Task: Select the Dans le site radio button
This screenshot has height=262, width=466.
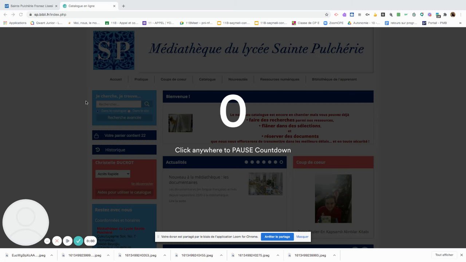Action: click(129, 111)
